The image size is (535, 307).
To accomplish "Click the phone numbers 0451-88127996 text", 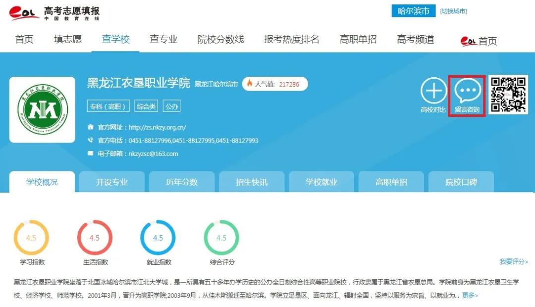I will click(x=194, y=140).
